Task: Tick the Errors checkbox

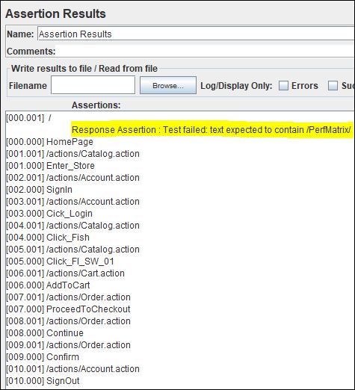Action: (x=283, y=86)
